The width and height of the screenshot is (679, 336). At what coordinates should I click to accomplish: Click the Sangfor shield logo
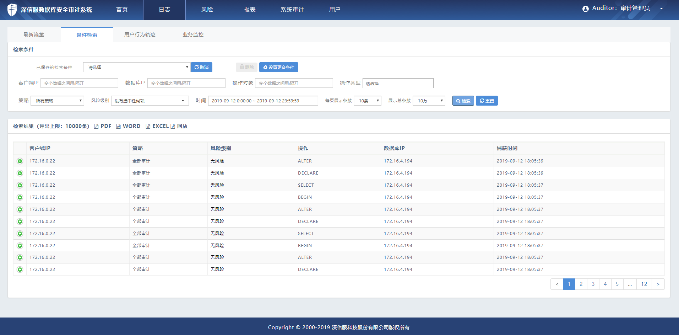[x=12, y=10]
